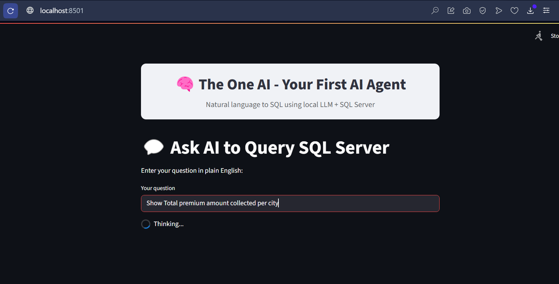The image size is (559, 284).
Task: Click 'Ask AI to Query SQL Server' heading
Action: tap(279, 148)
